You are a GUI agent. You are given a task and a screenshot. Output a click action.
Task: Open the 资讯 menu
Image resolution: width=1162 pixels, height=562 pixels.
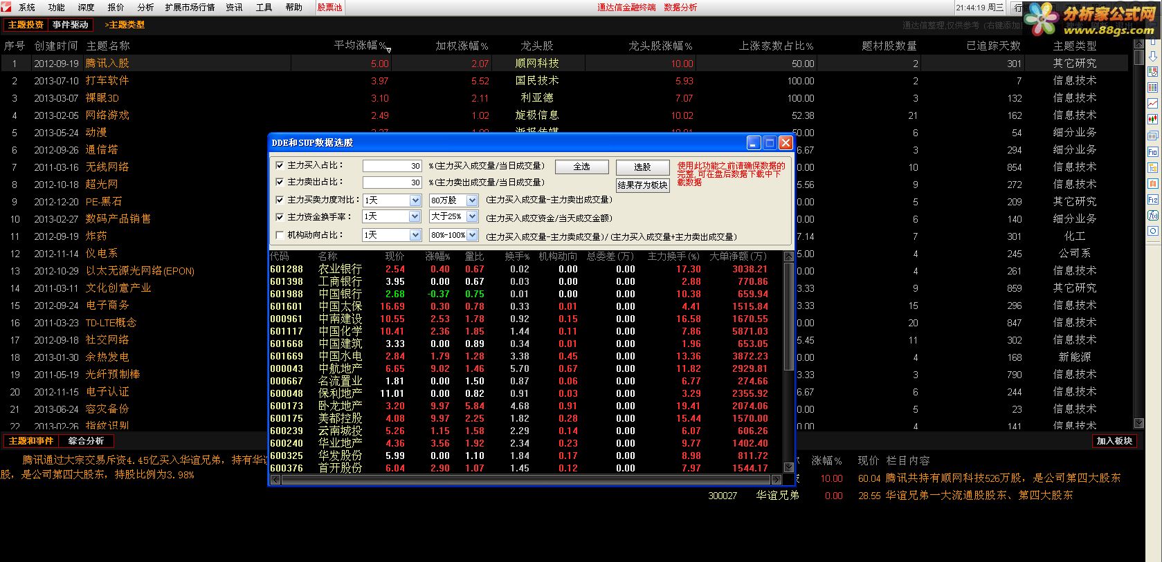pos(235,8)
